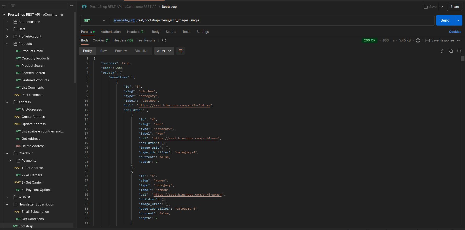Search the response with magnifier icon

pyautogui.click(x=459, y=51)
